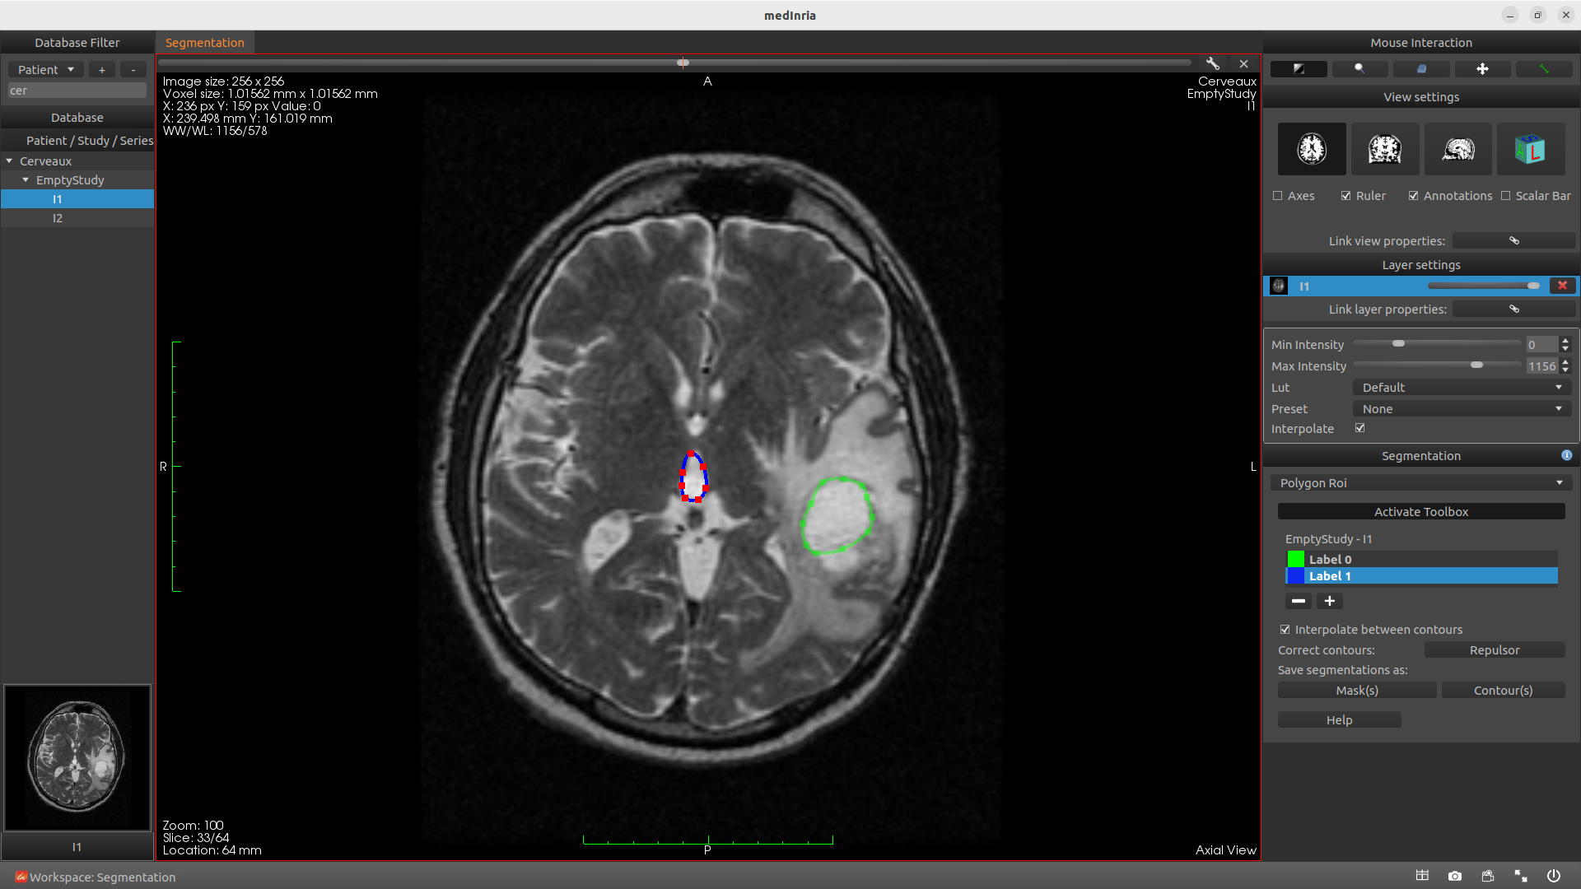Switch to 3D cube view
The height and width of the screenshot is (889, 1581).
[x=1531, y=149]
